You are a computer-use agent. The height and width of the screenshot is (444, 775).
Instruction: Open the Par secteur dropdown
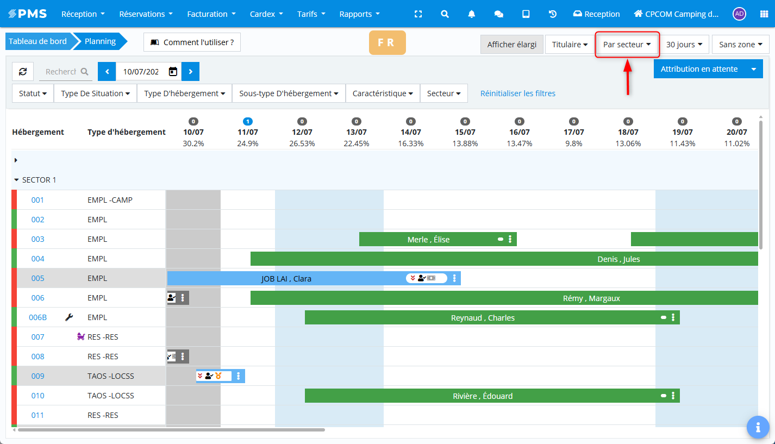pos(627,45)
